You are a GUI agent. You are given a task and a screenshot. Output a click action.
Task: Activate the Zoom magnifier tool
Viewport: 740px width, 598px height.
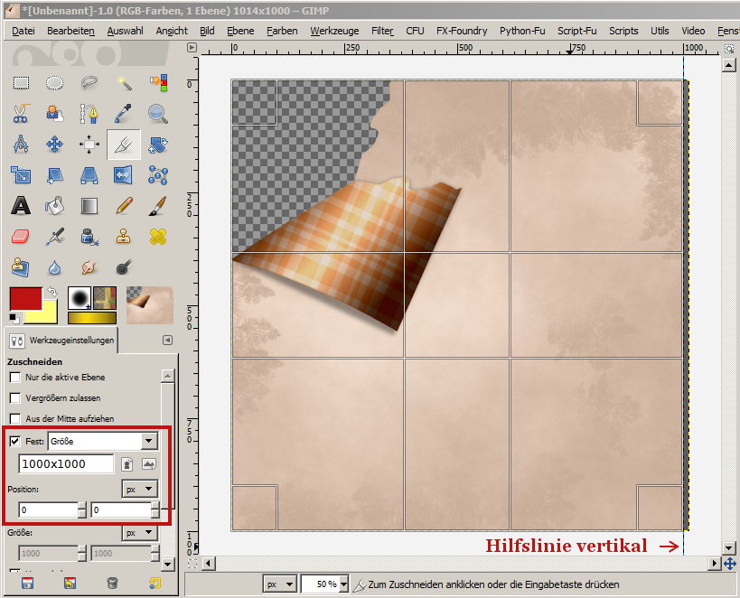pos(158,114)
